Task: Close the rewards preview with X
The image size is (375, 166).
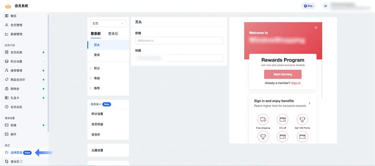Action: click(316, 28)
